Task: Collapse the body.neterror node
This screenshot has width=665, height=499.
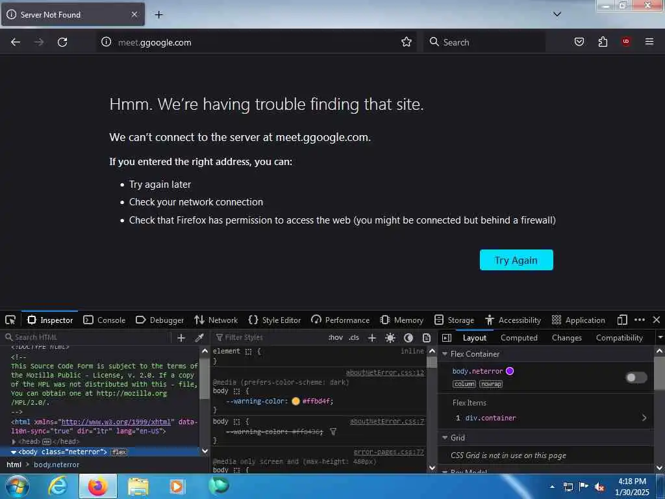Action: click(x=14, y=452)
